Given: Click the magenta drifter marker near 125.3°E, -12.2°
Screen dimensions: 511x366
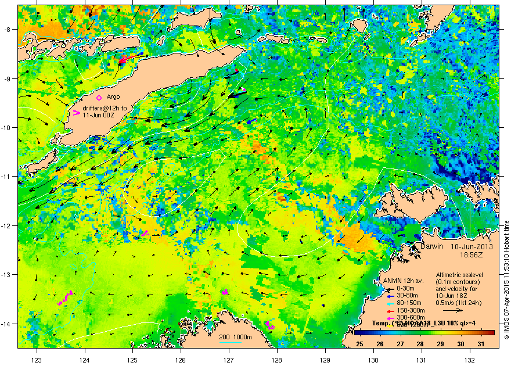Looking at the screenshot, I should [145, 233].
